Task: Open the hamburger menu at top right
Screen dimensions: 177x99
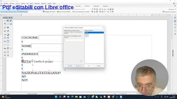Action: click(x=175, y=6)
